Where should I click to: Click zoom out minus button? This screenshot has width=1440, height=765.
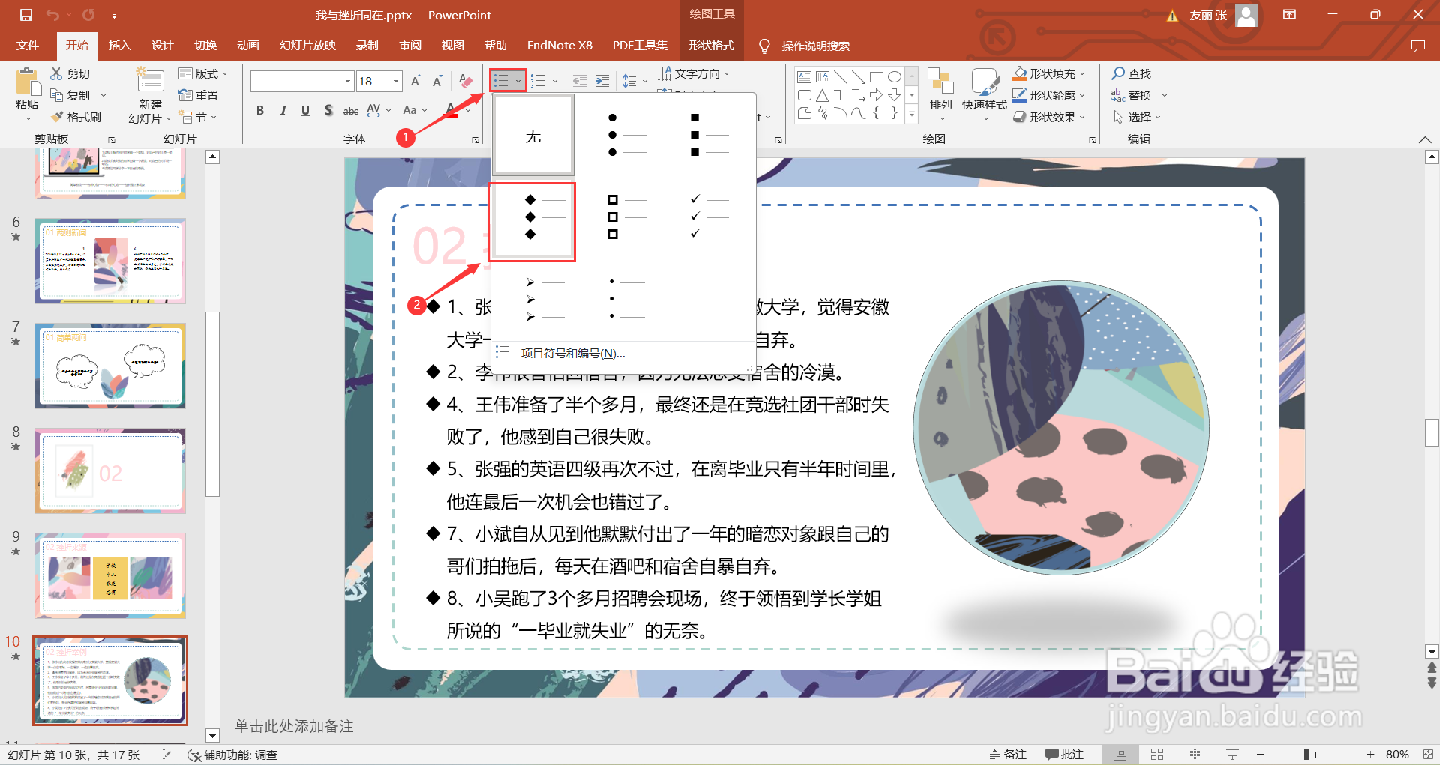coord(1261,755)
